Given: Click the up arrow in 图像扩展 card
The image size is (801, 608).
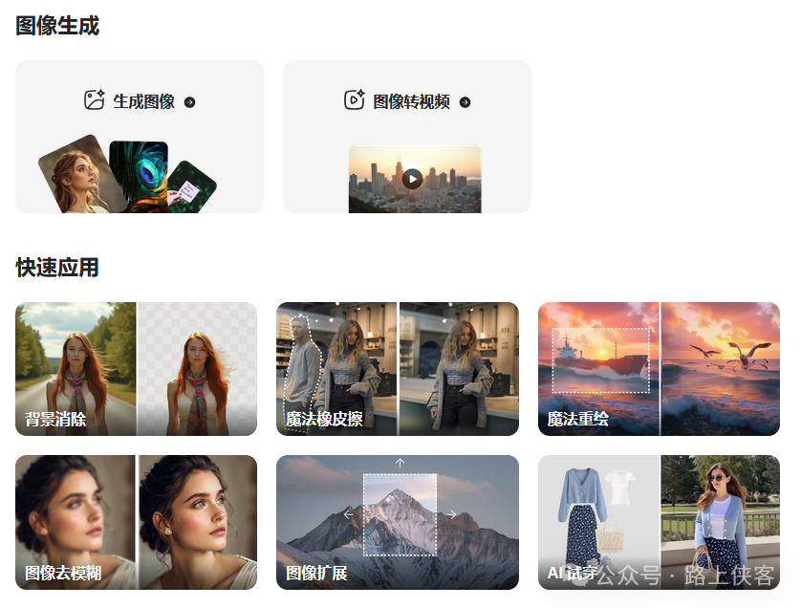Looking at the screenshot, I should pos(400,463).
